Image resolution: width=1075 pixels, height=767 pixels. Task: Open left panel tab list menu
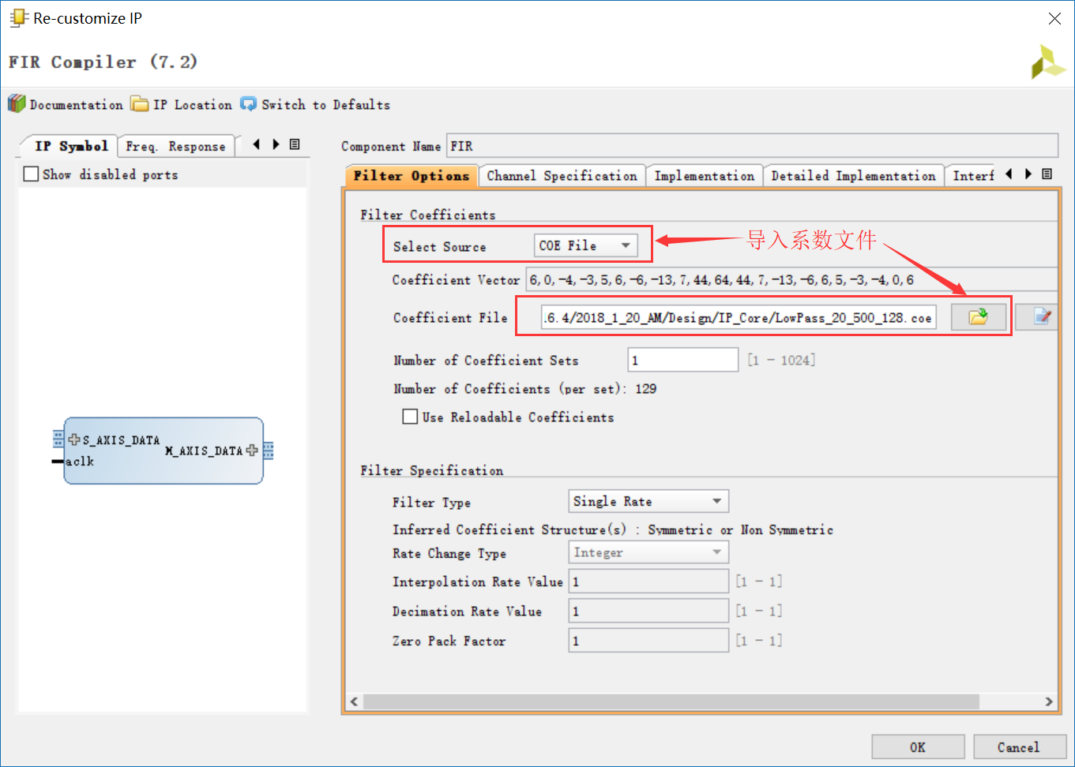click(295, 144)
